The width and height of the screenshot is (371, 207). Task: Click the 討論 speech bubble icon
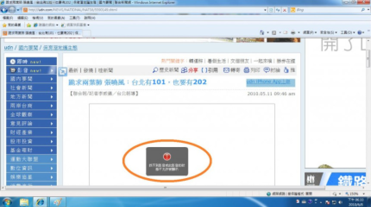click(x=267, y=70)
